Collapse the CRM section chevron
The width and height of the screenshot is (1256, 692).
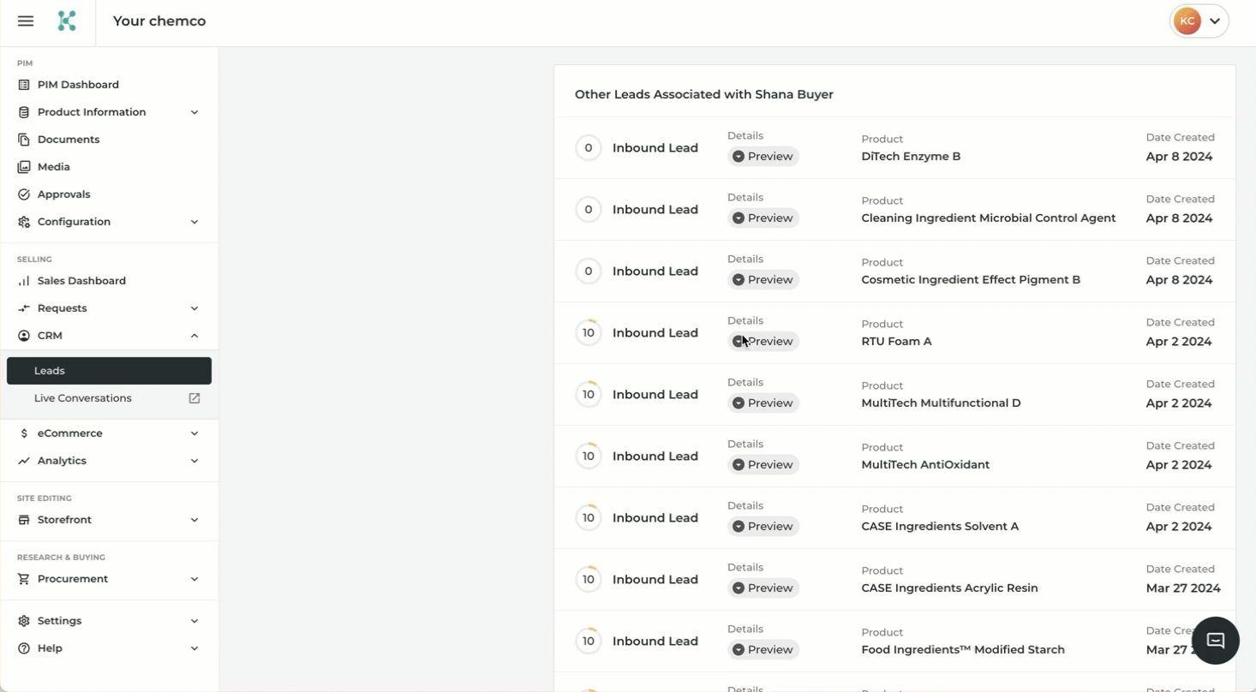tap(194, 336)
